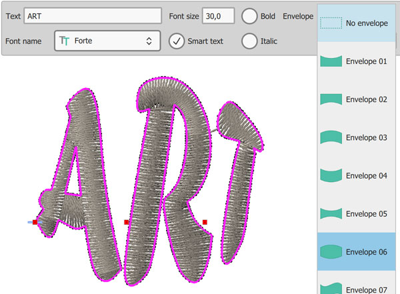Click the Envelope dropdown label
This screenshot has height=294, width=400.
coord(298,16)
